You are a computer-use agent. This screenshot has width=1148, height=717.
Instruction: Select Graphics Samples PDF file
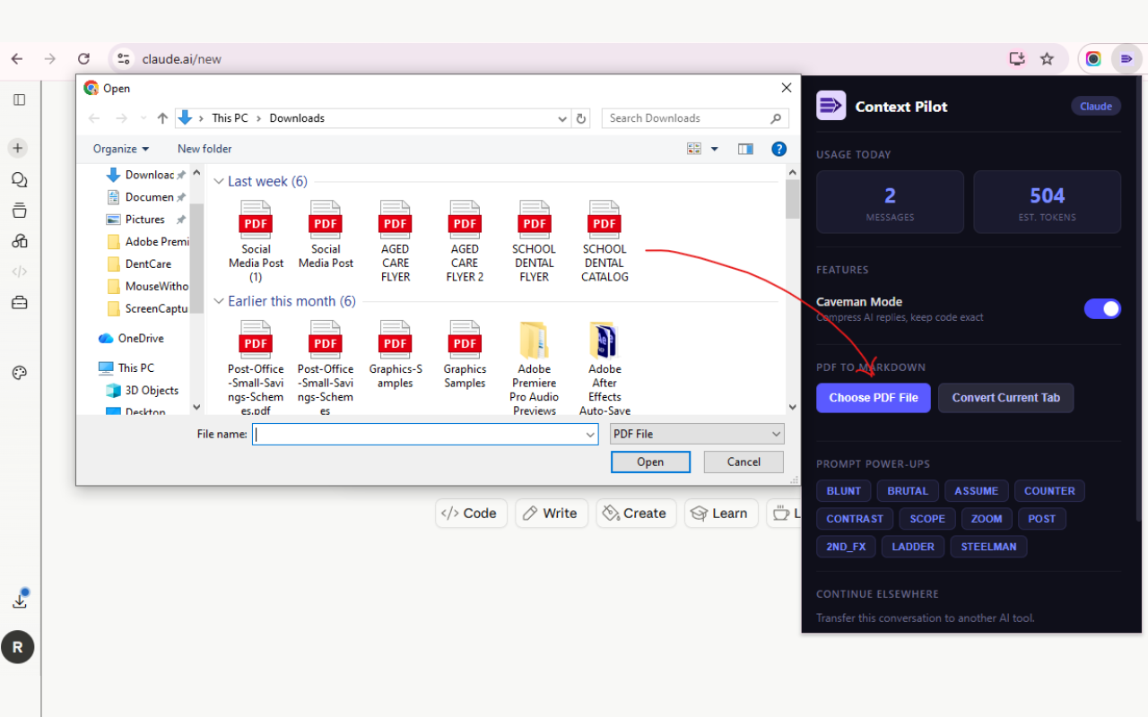click(x=465, y=355)
